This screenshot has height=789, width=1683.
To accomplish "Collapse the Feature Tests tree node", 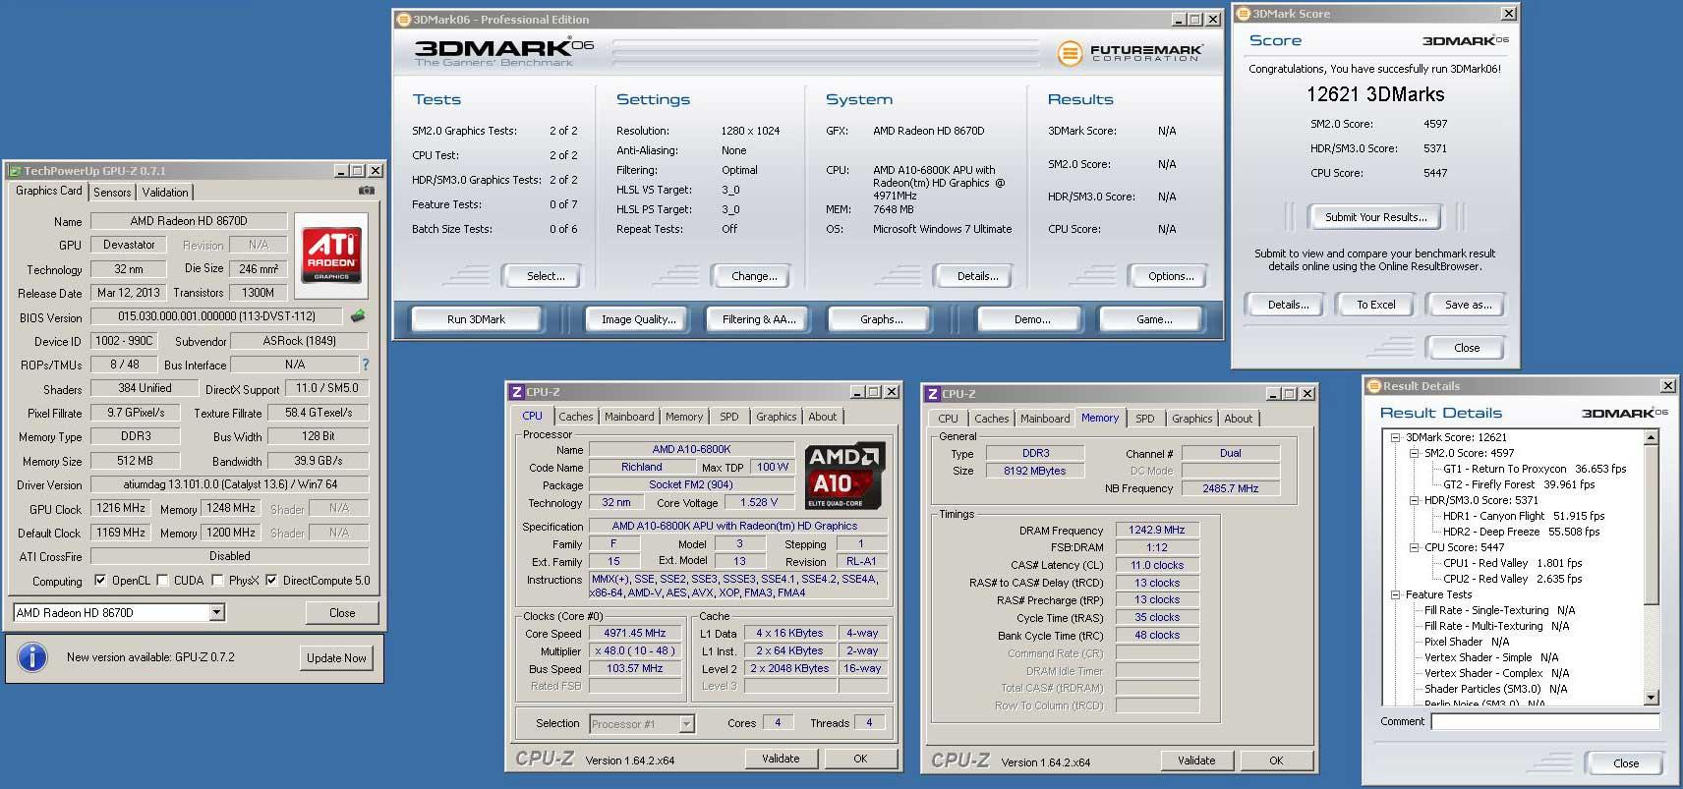I will point(1395,594).
